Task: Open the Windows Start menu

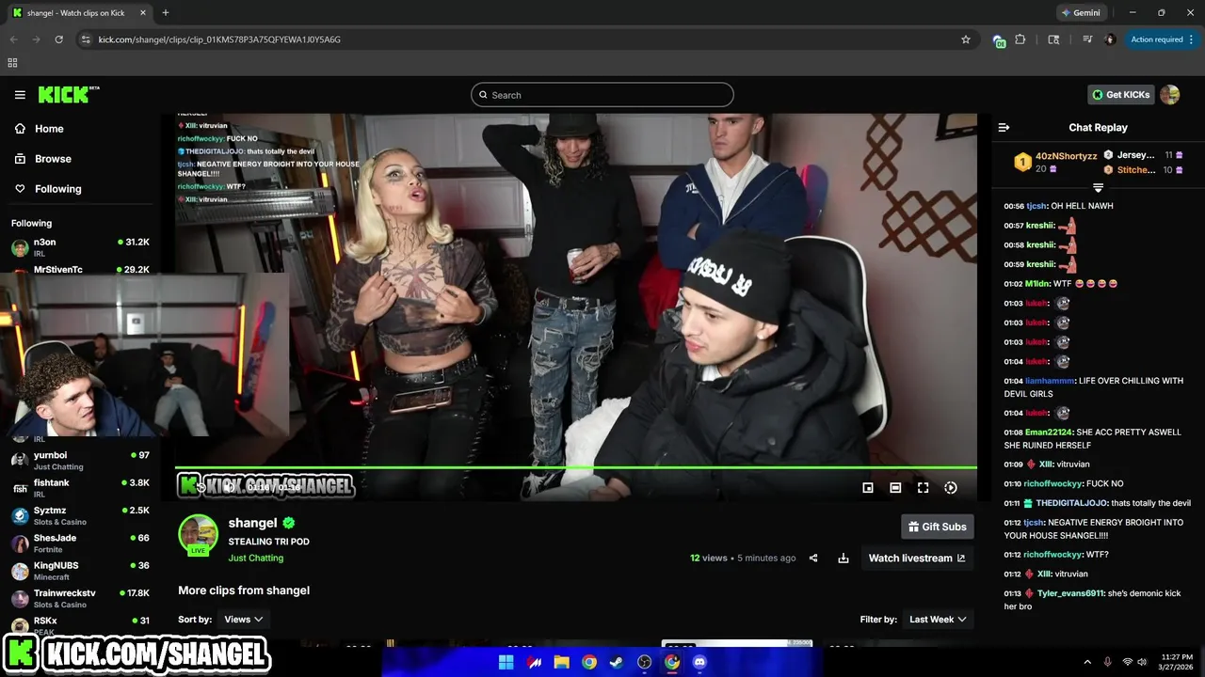Action: coord(506,662)
